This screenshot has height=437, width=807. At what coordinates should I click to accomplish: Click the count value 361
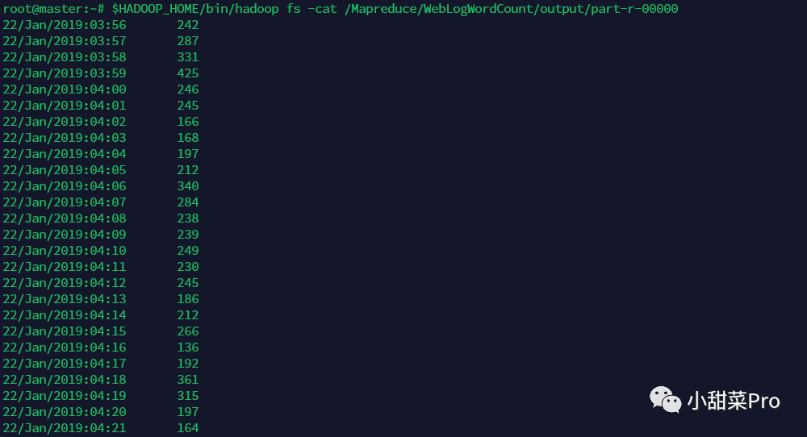click(188, 380)
